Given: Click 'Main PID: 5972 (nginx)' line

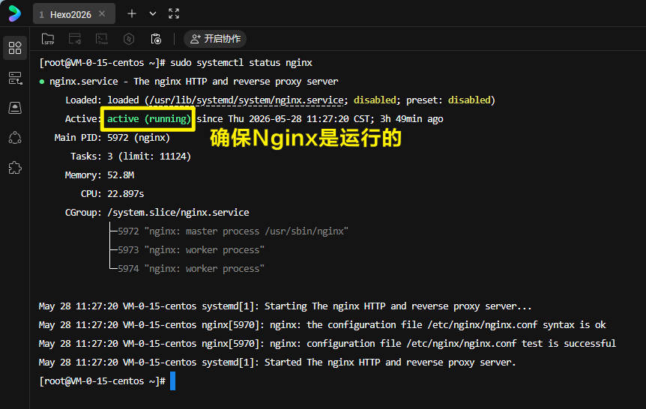Looking at the screenshot, I should (x=112, y=138).
